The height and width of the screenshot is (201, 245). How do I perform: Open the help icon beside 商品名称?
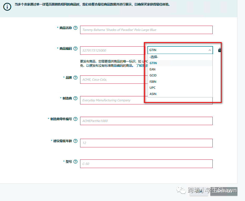76,28
